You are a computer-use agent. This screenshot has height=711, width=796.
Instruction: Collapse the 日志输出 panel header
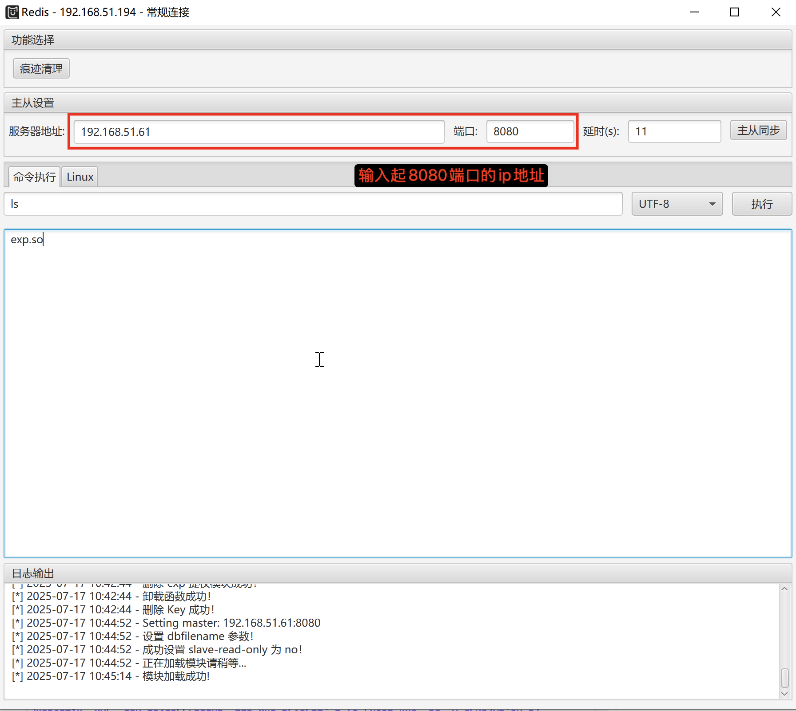coord(398,573)
